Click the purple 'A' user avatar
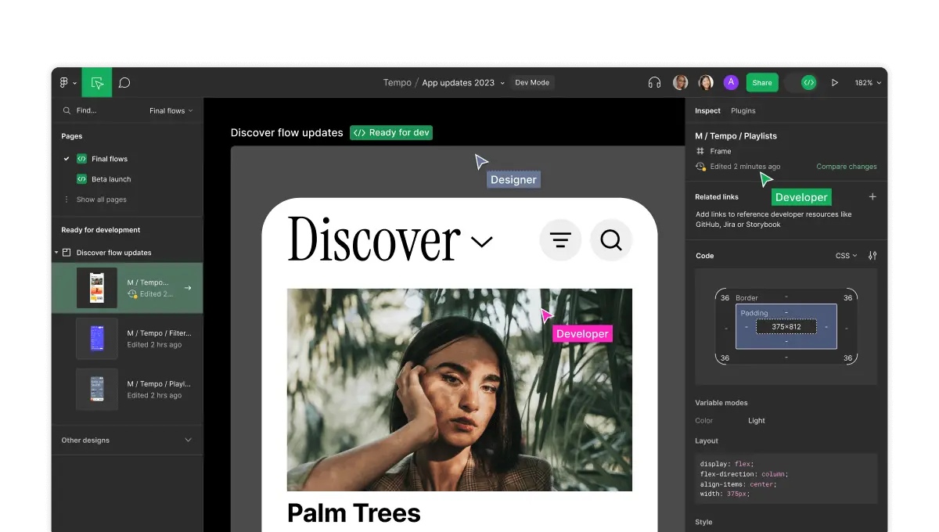Image resolution: width=939 pixels, height=532 pixels. click(731, 82)
